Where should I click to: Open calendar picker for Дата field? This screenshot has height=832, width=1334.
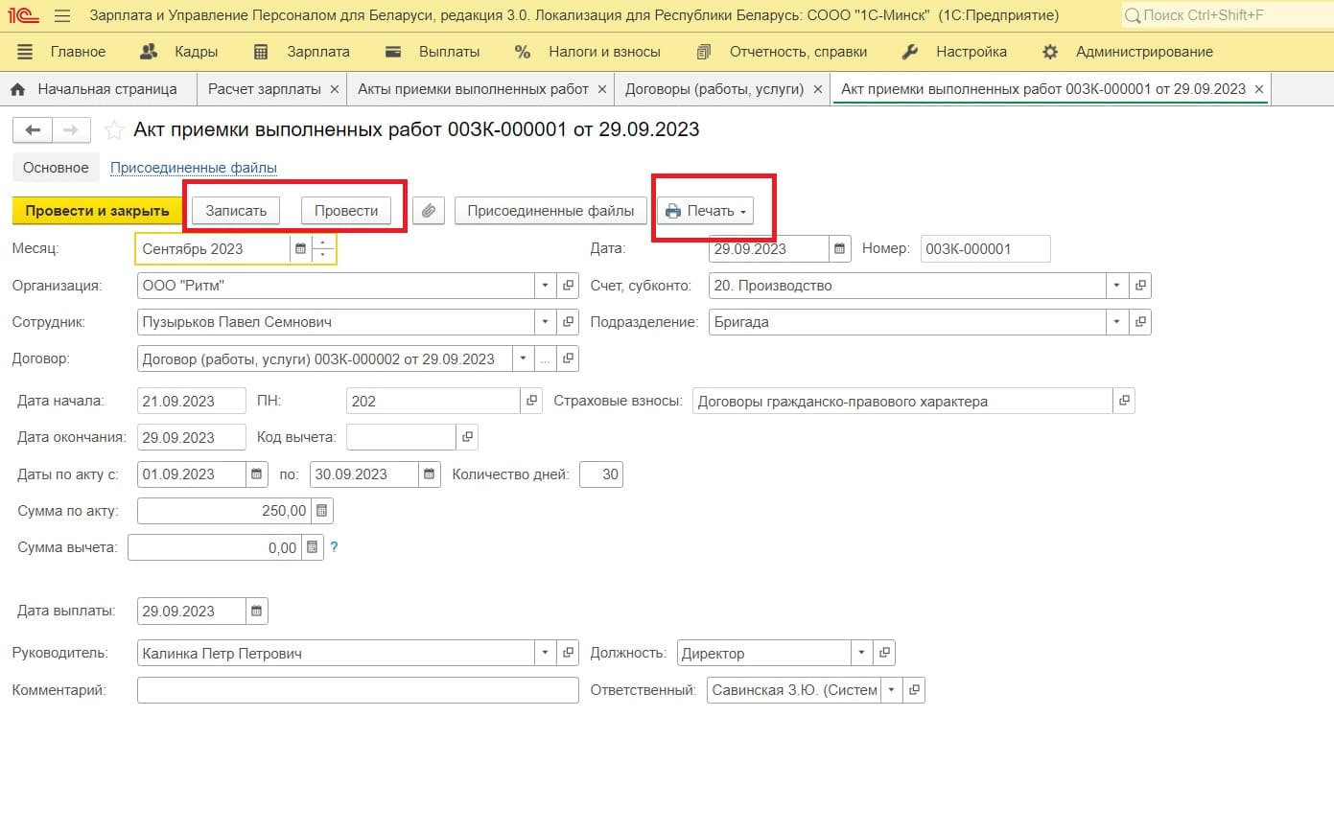[x=840, y=249]
